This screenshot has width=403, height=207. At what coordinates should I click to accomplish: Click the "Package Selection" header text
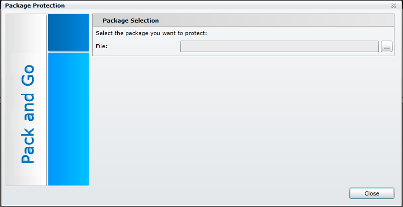pyautogui.click(x=131, y=21)
